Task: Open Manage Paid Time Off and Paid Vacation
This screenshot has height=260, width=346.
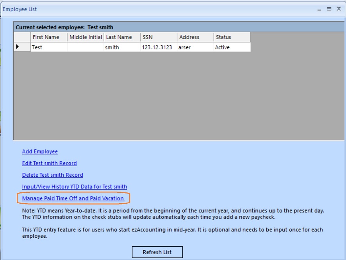Action: tap(73, 199)
